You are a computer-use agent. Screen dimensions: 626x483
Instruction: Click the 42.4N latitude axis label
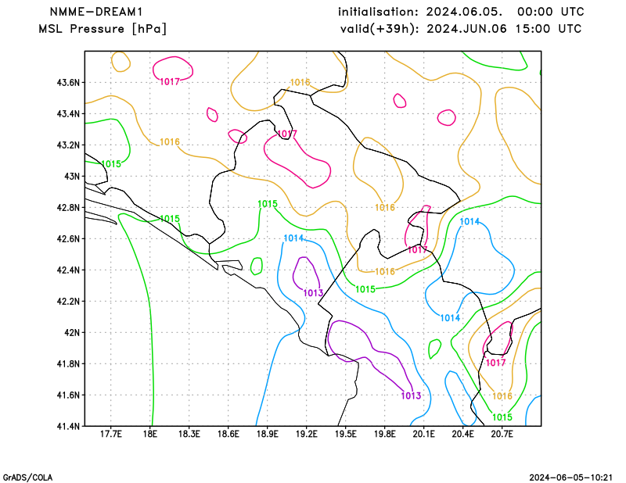click(68, 270)
